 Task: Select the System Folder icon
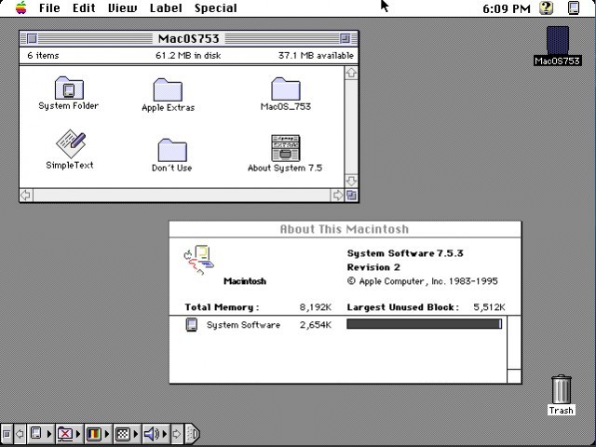tap(69, 88)
